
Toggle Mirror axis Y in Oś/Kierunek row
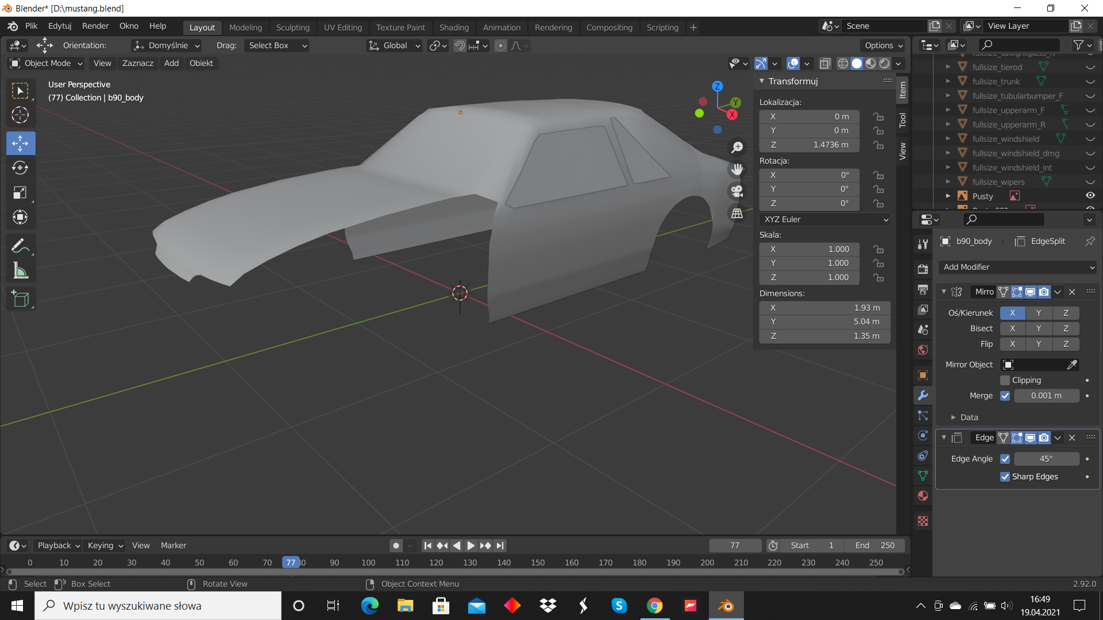1039,313
